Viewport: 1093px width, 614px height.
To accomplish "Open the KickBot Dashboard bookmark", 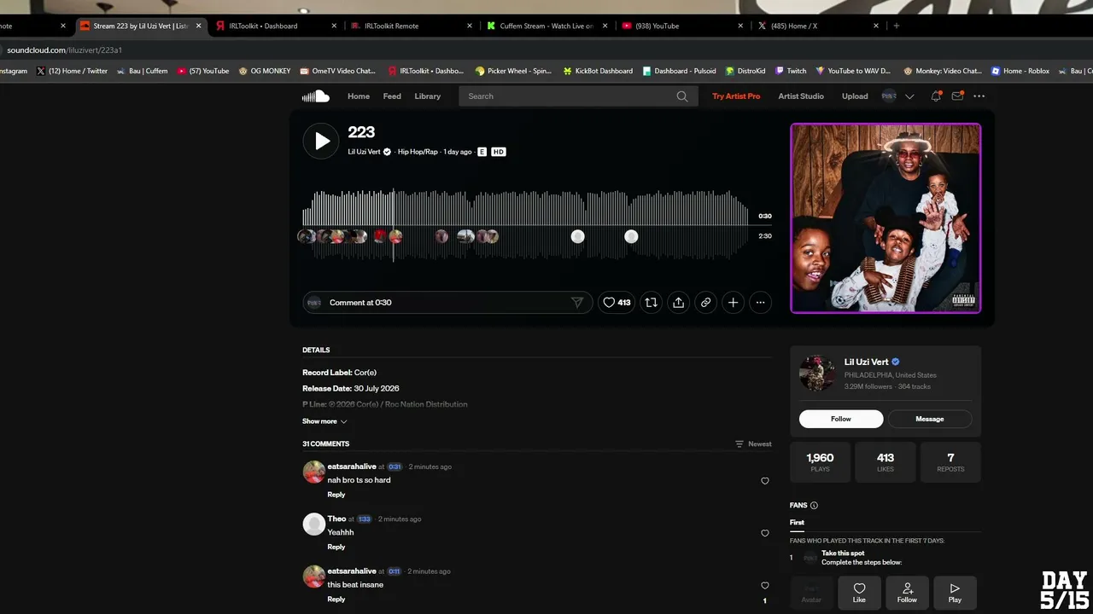I will click(597, 71).
